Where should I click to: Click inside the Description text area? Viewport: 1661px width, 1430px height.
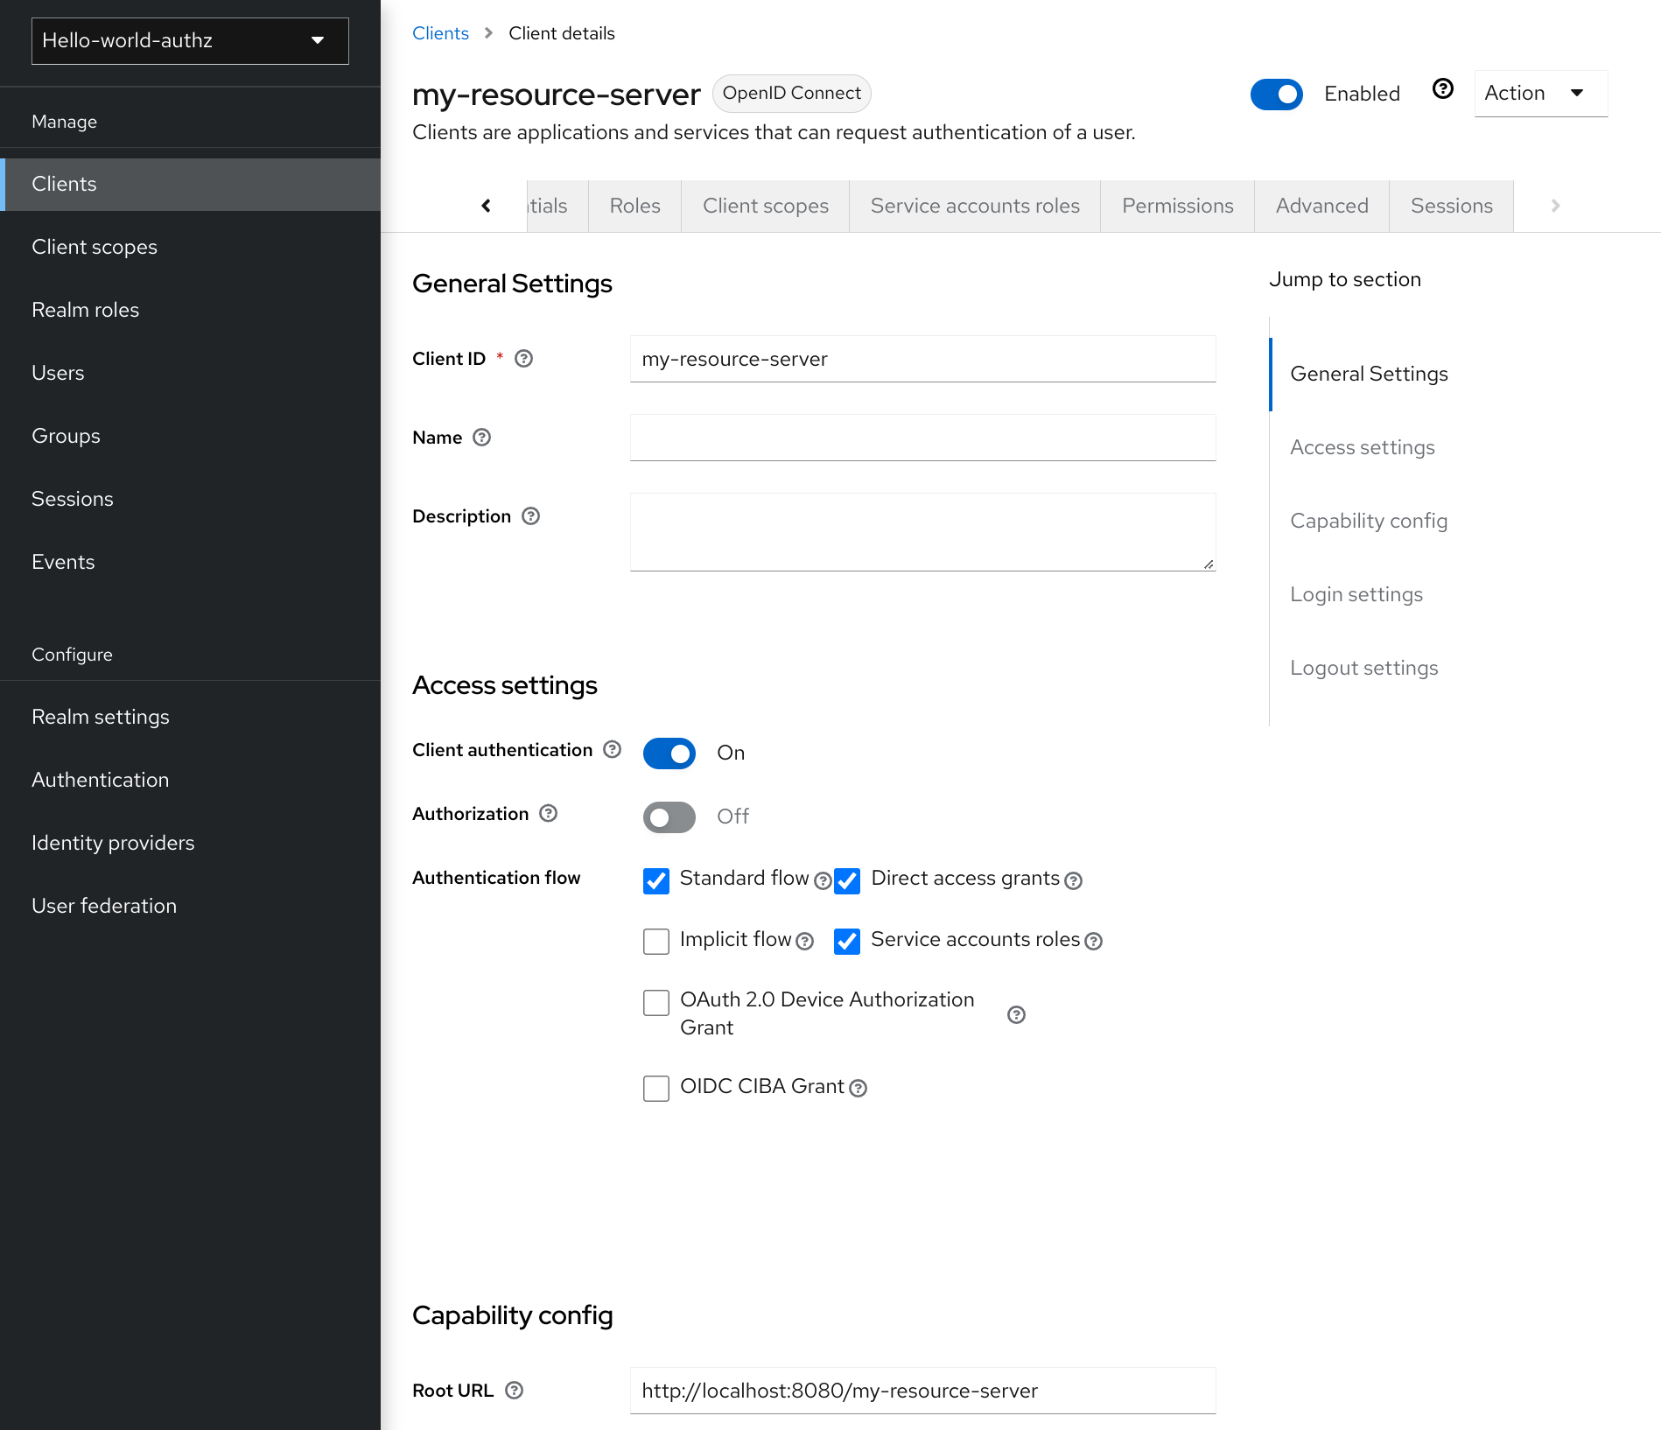coord(922,531)
